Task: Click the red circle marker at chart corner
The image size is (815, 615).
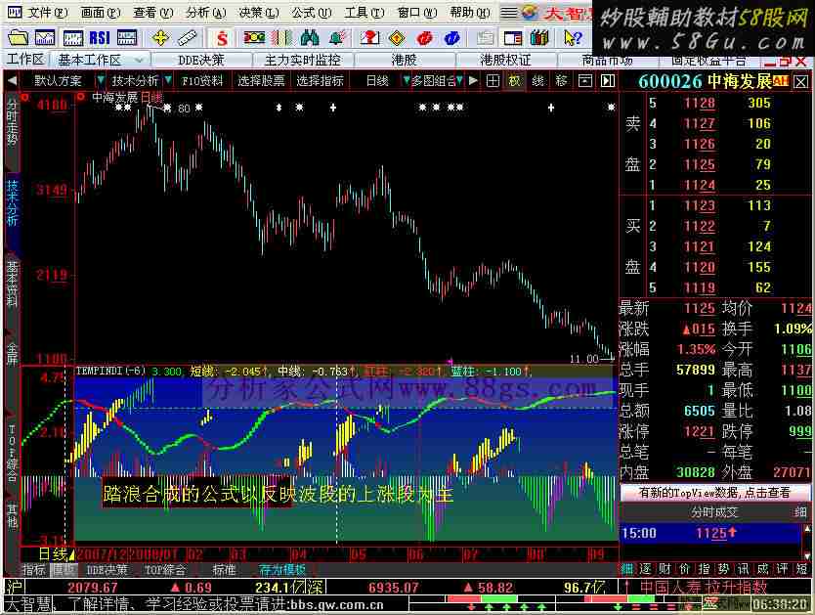Action: (80, 96)
